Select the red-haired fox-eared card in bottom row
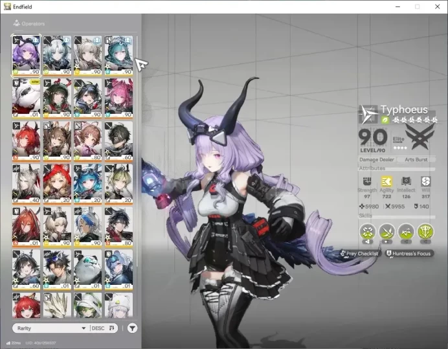Screen dimensions: 448x349 27,305
